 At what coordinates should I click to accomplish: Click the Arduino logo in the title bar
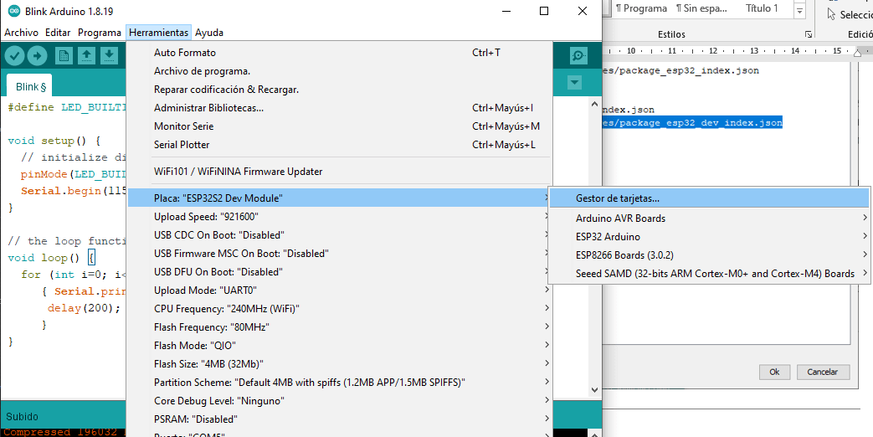click(14, 11)
